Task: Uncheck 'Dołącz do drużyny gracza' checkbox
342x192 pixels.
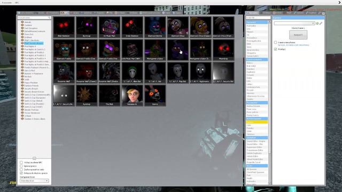Action: pyautogui.click(x=21, y=173)
